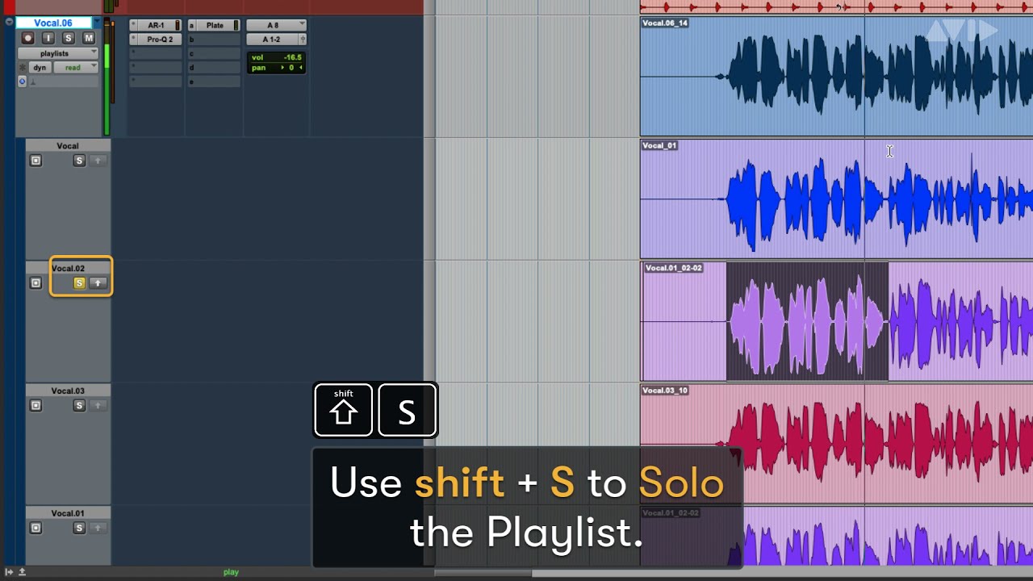
Task: Click the AR-1 insert bypass indicator
Action: [x=178, y=26]
